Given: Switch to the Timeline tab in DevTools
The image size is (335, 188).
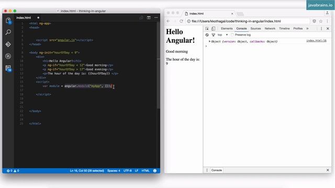Looking at the screenshot, I should tap(284, 29).
